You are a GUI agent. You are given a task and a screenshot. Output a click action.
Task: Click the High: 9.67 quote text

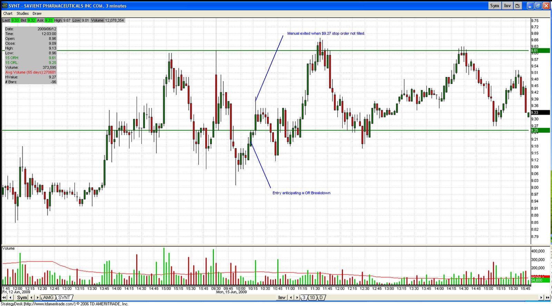pos(62,20)
